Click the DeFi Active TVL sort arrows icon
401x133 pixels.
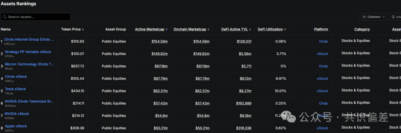[250, 30]
